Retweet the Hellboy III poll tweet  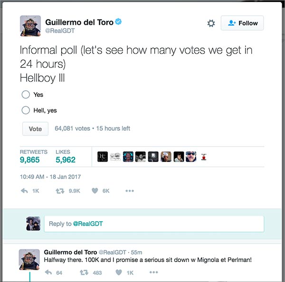[x=60, y=191]
